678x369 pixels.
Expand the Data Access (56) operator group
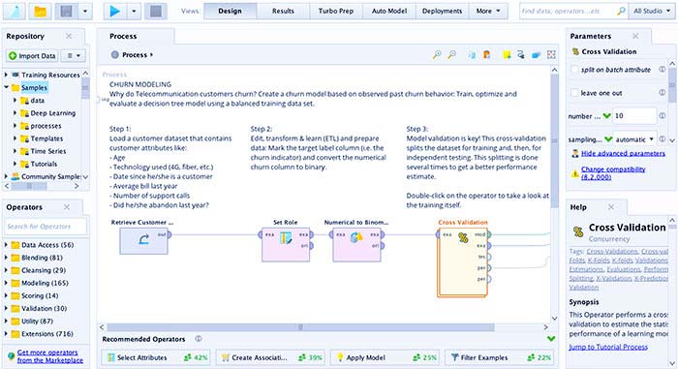pos(6,245)
